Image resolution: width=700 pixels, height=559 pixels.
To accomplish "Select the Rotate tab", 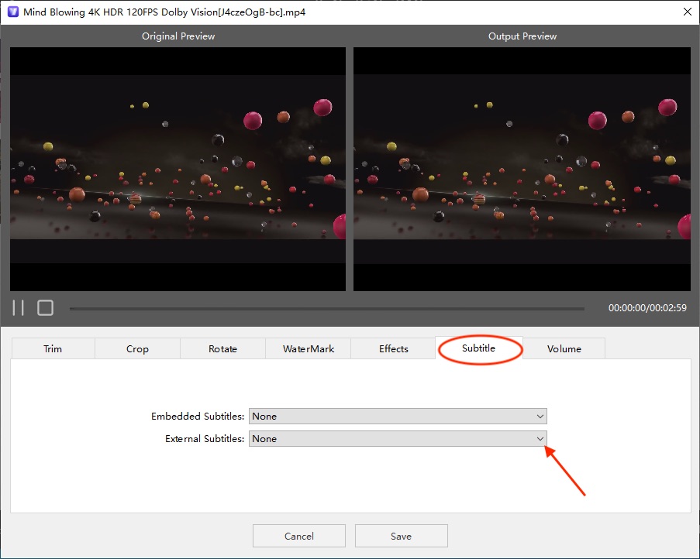I will pyautogui.click(x=222, y=348).
